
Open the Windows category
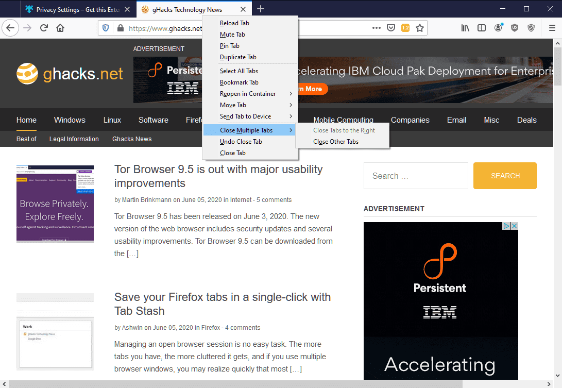pos(70,120)
